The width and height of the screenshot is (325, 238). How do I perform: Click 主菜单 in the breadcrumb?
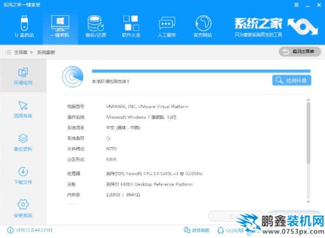(x=20, y=52)
